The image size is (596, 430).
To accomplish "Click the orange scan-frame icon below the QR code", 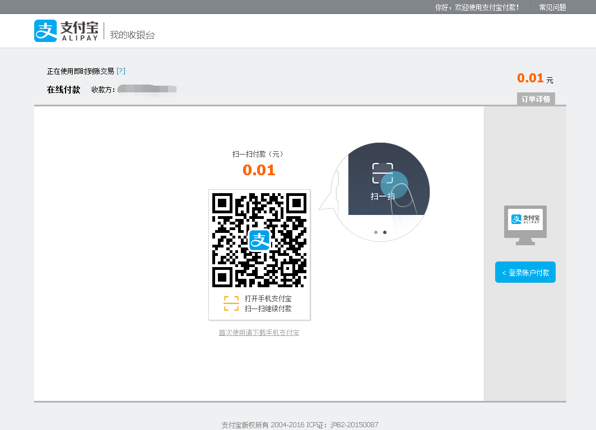I will (231, 303).
